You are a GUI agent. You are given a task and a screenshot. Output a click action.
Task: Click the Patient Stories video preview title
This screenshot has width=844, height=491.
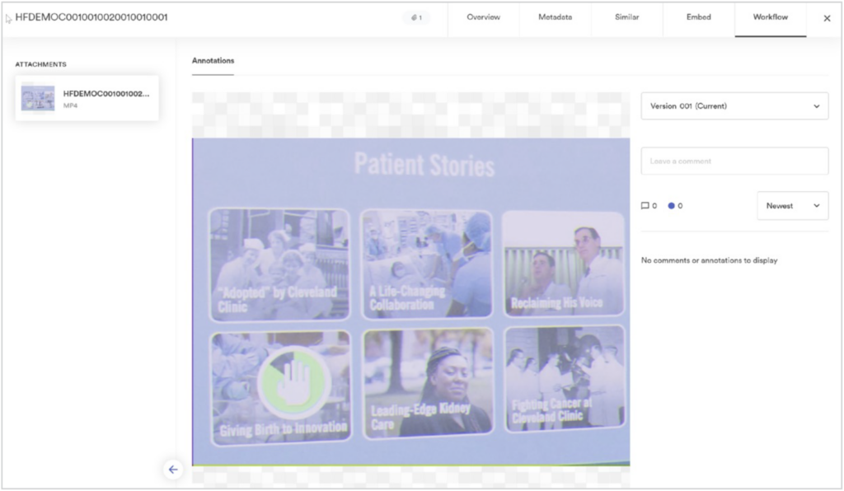[424, 165]
